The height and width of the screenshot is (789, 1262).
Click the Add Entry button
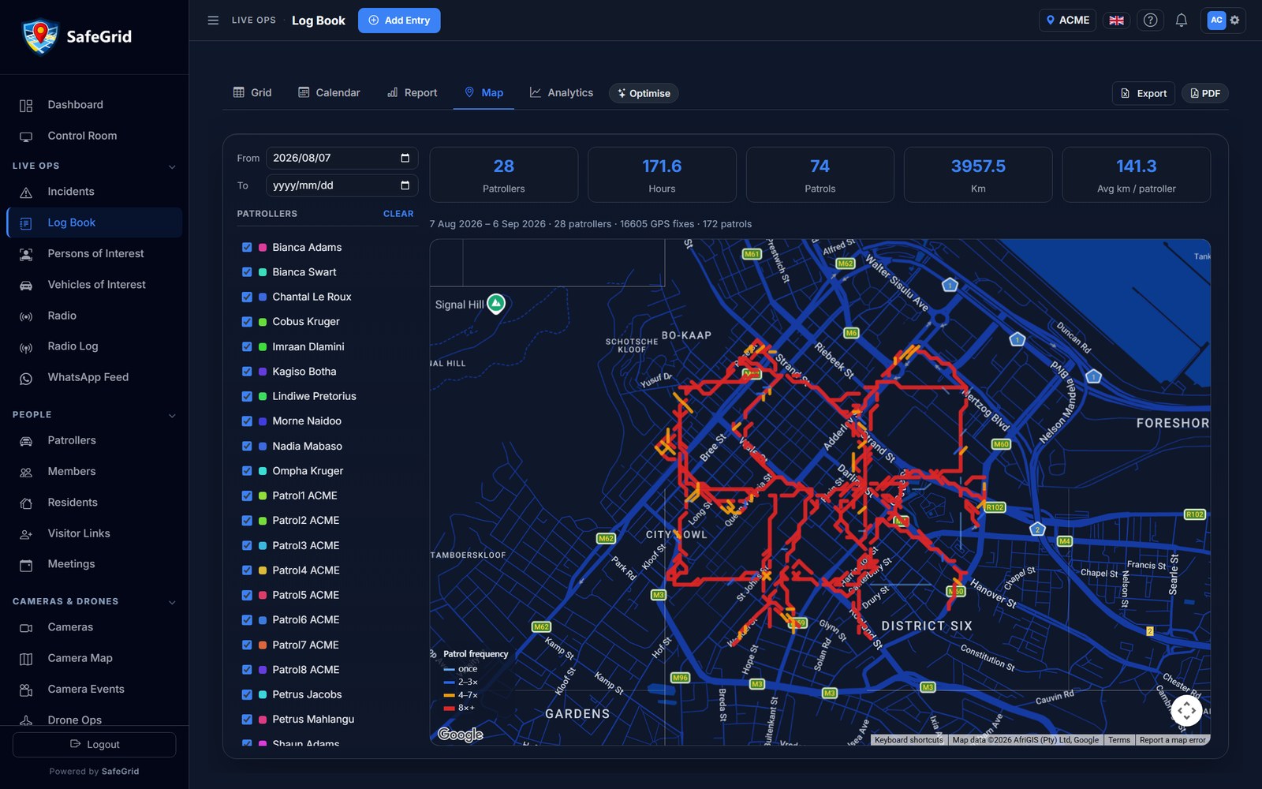[x=399, y=21]
